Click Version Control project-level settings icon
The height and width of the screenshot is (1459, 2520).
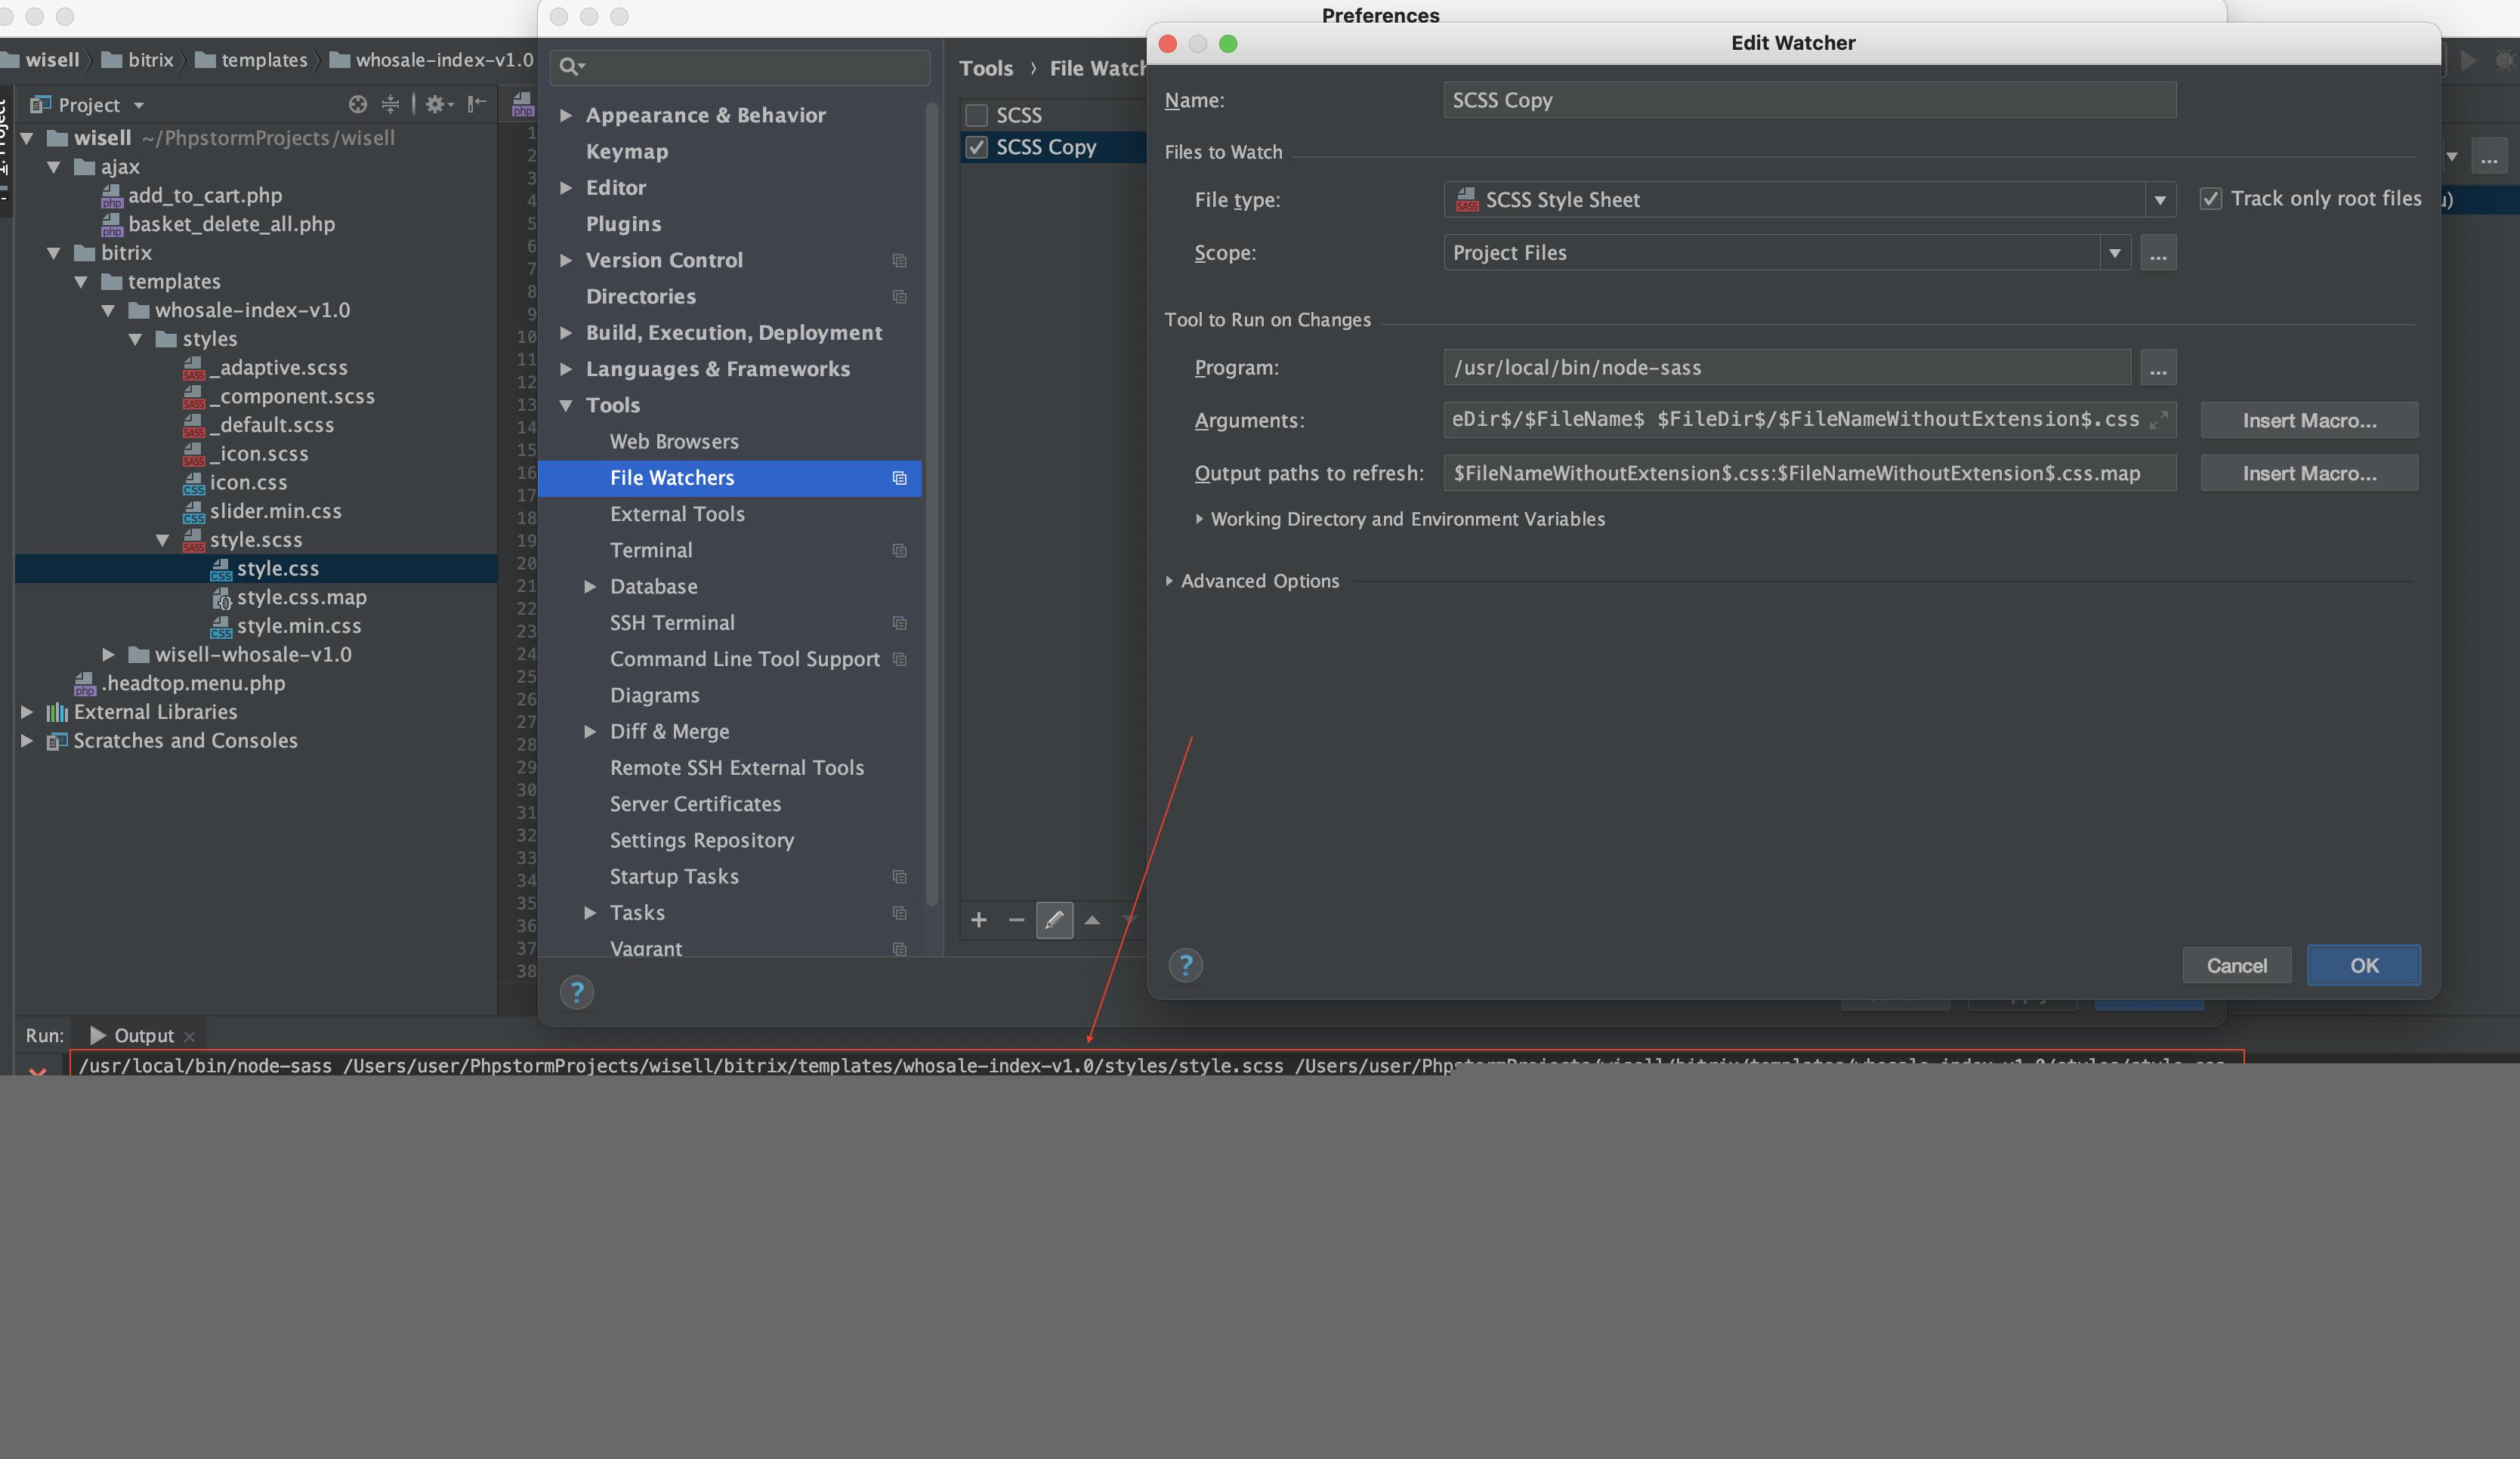pyautogui.click(x=899, y=261)
